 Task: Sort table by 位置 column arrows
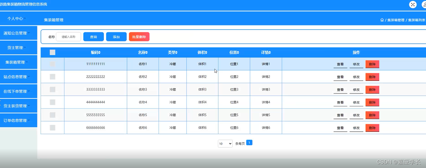238,52
